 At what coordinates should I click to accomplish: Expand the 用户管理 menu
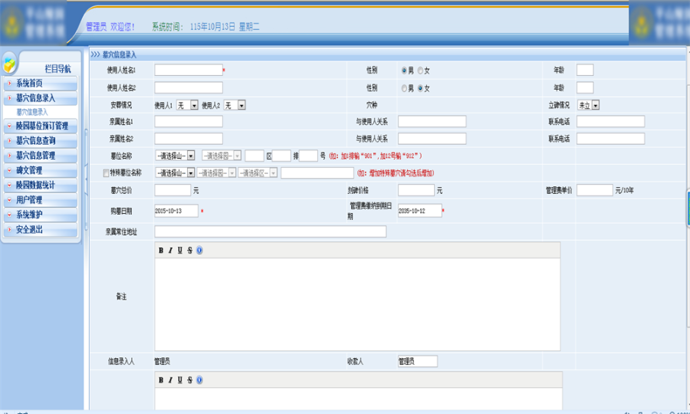[x=41, y=200]
